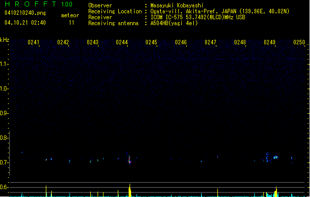Click the 0245 time marker
The image size is (310, 197).
click(x=151, y=42)
